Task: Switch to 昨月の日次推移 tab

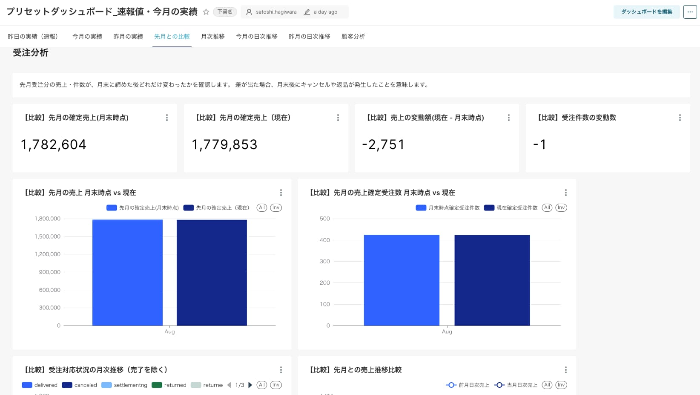Action: 310,37
